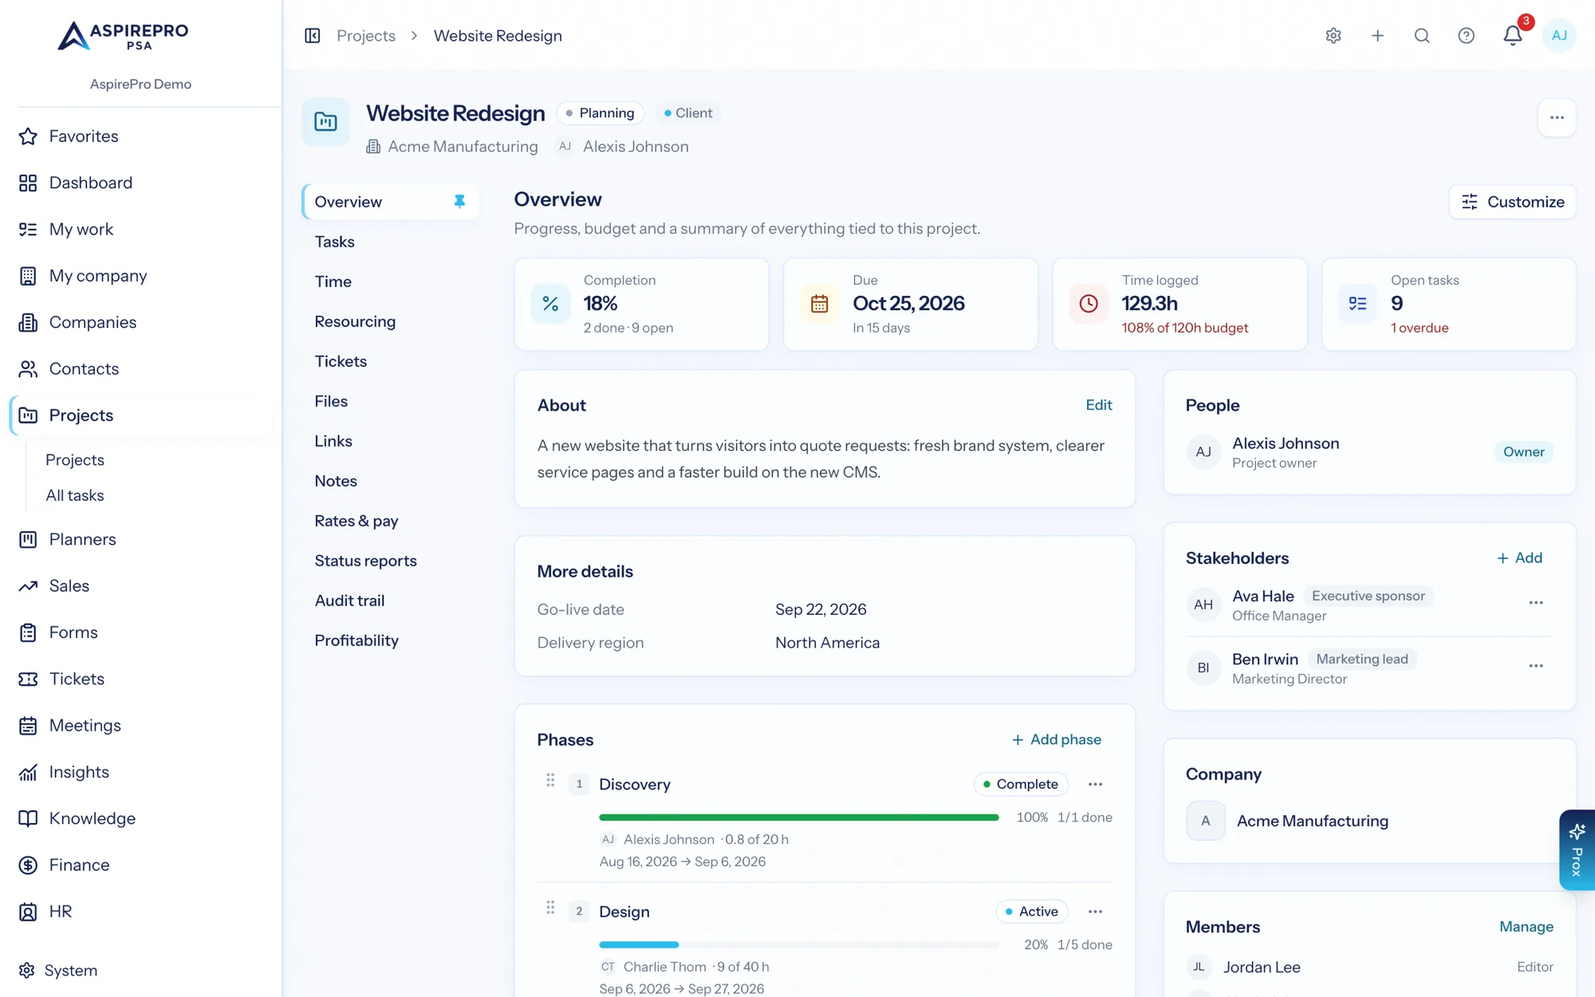Click the AspirePro PSA logo
The image size is (1595, 997).
pos(124,36)
